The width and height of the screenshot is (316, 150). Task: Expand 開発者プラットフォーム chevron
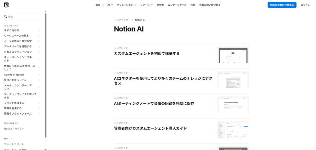click(x=39, y=114)
